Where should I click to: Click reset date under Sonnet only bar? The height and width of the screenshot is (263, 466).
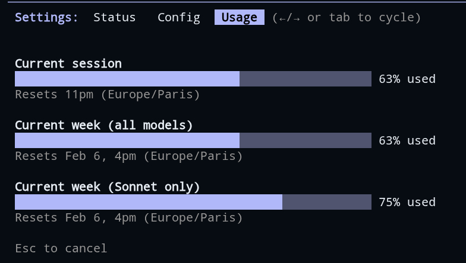coord(129,217)
